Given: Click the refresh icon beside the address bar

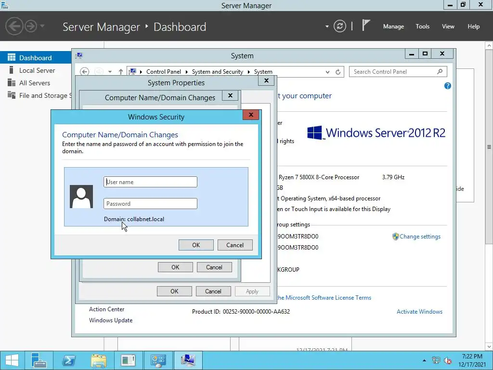Looking at the screenshot, I should (x=338, y=72).
